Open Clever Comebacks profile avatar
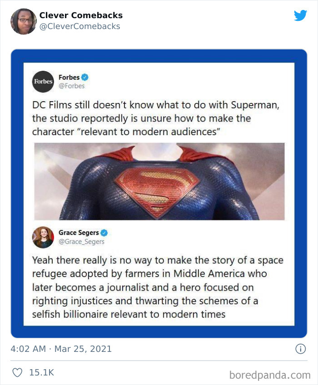 pyautogui.click(x=24, y=21)
